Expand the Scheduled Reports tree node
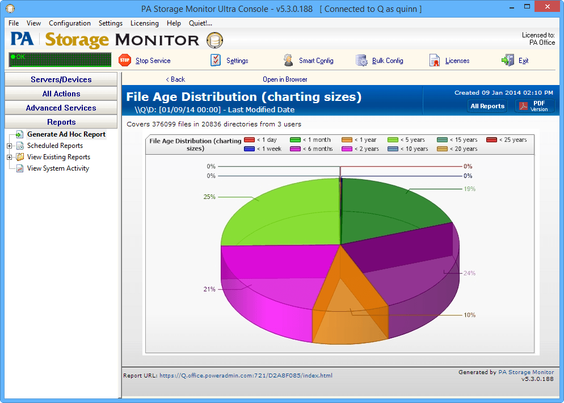Image resolution: width=564 pixels, height=403 pixels. (x=9, y=146)
